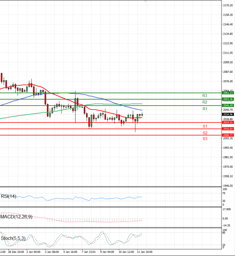This screenshot has width=235, height=256.
Task: Click the Stoch(5,5,3) indicator label
Action: click(x=13, y=238)
